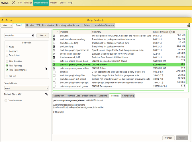Image resolution: width=192 pixels, height=142 pixels.
Task: Show the Change Log details tab
Action: click(128, 96)
